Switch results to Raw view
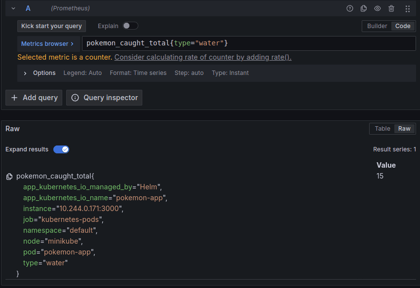The width and height of the screenshot is (420, 288). point(404,129)
